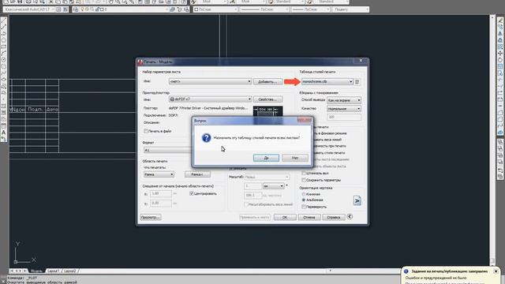Click 'Нет' in the question dialog
505x284 pixels.
tap(295, 158)
